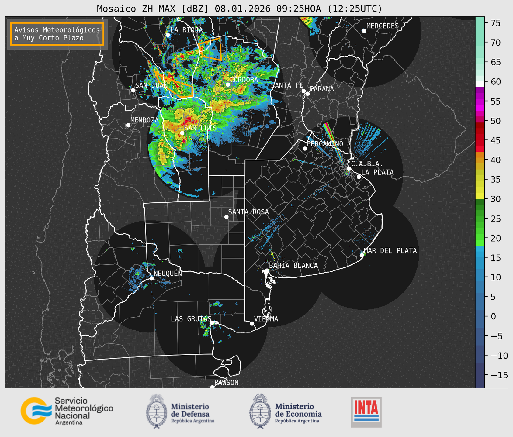Click the Ministerio de Defensa crest logo
The height and width of the screenshot is (437, 513).
(157, 411)
